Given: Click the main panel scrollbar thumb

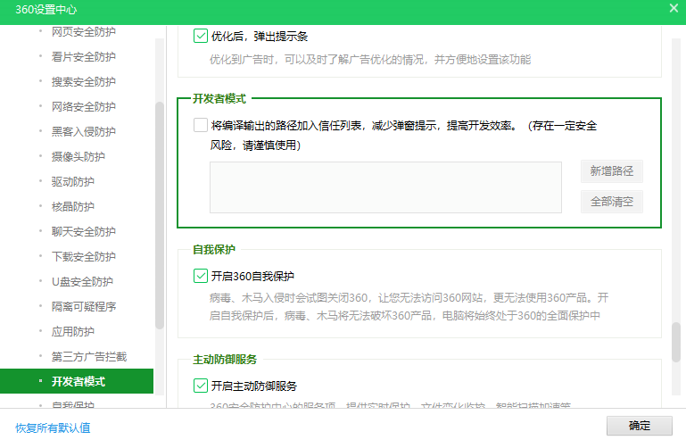Looking at the screenshot, I should 676,342.
